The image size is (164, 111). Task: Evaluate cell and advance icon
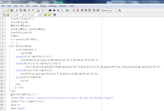click(x=8, y=15)
